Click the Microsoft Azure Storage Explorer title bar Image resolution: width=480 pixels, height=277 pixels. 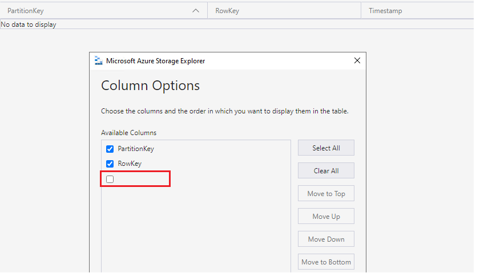pyautogui.click(x=228, y=61)
